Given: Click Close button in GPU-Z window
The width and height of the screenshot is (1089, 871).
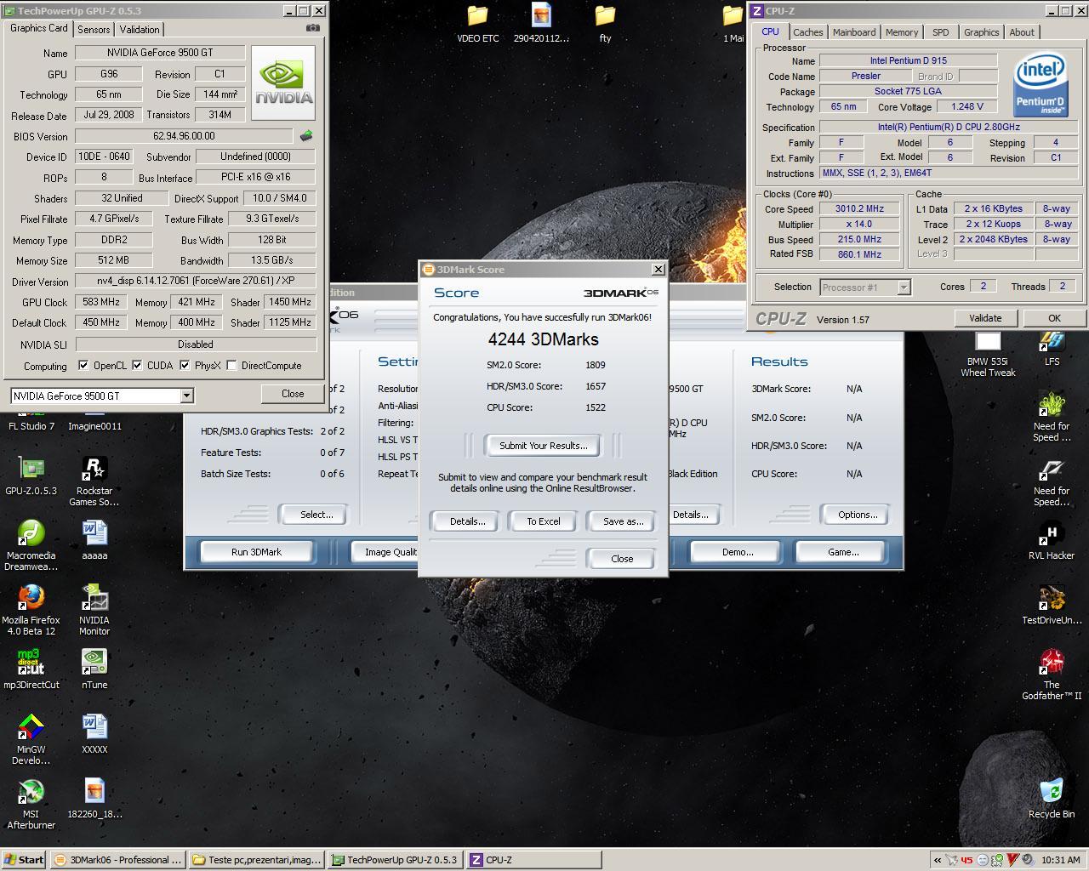Looking at the screenshot, I should [293, 394].
